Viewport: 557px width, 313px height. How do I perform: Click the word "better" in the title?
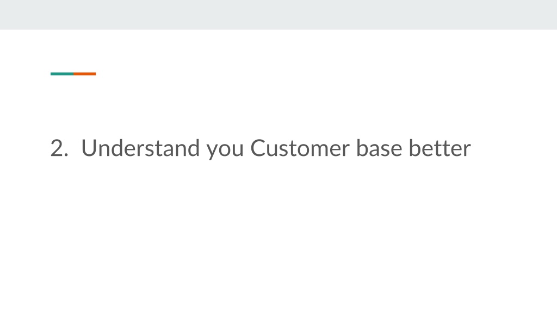tap(440, 148)
